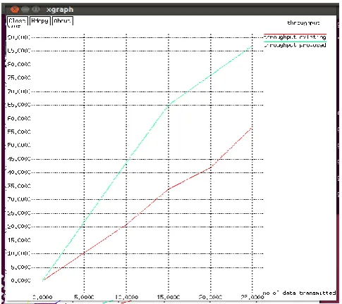Maximize the xgraph window

[x=36, y=9]
